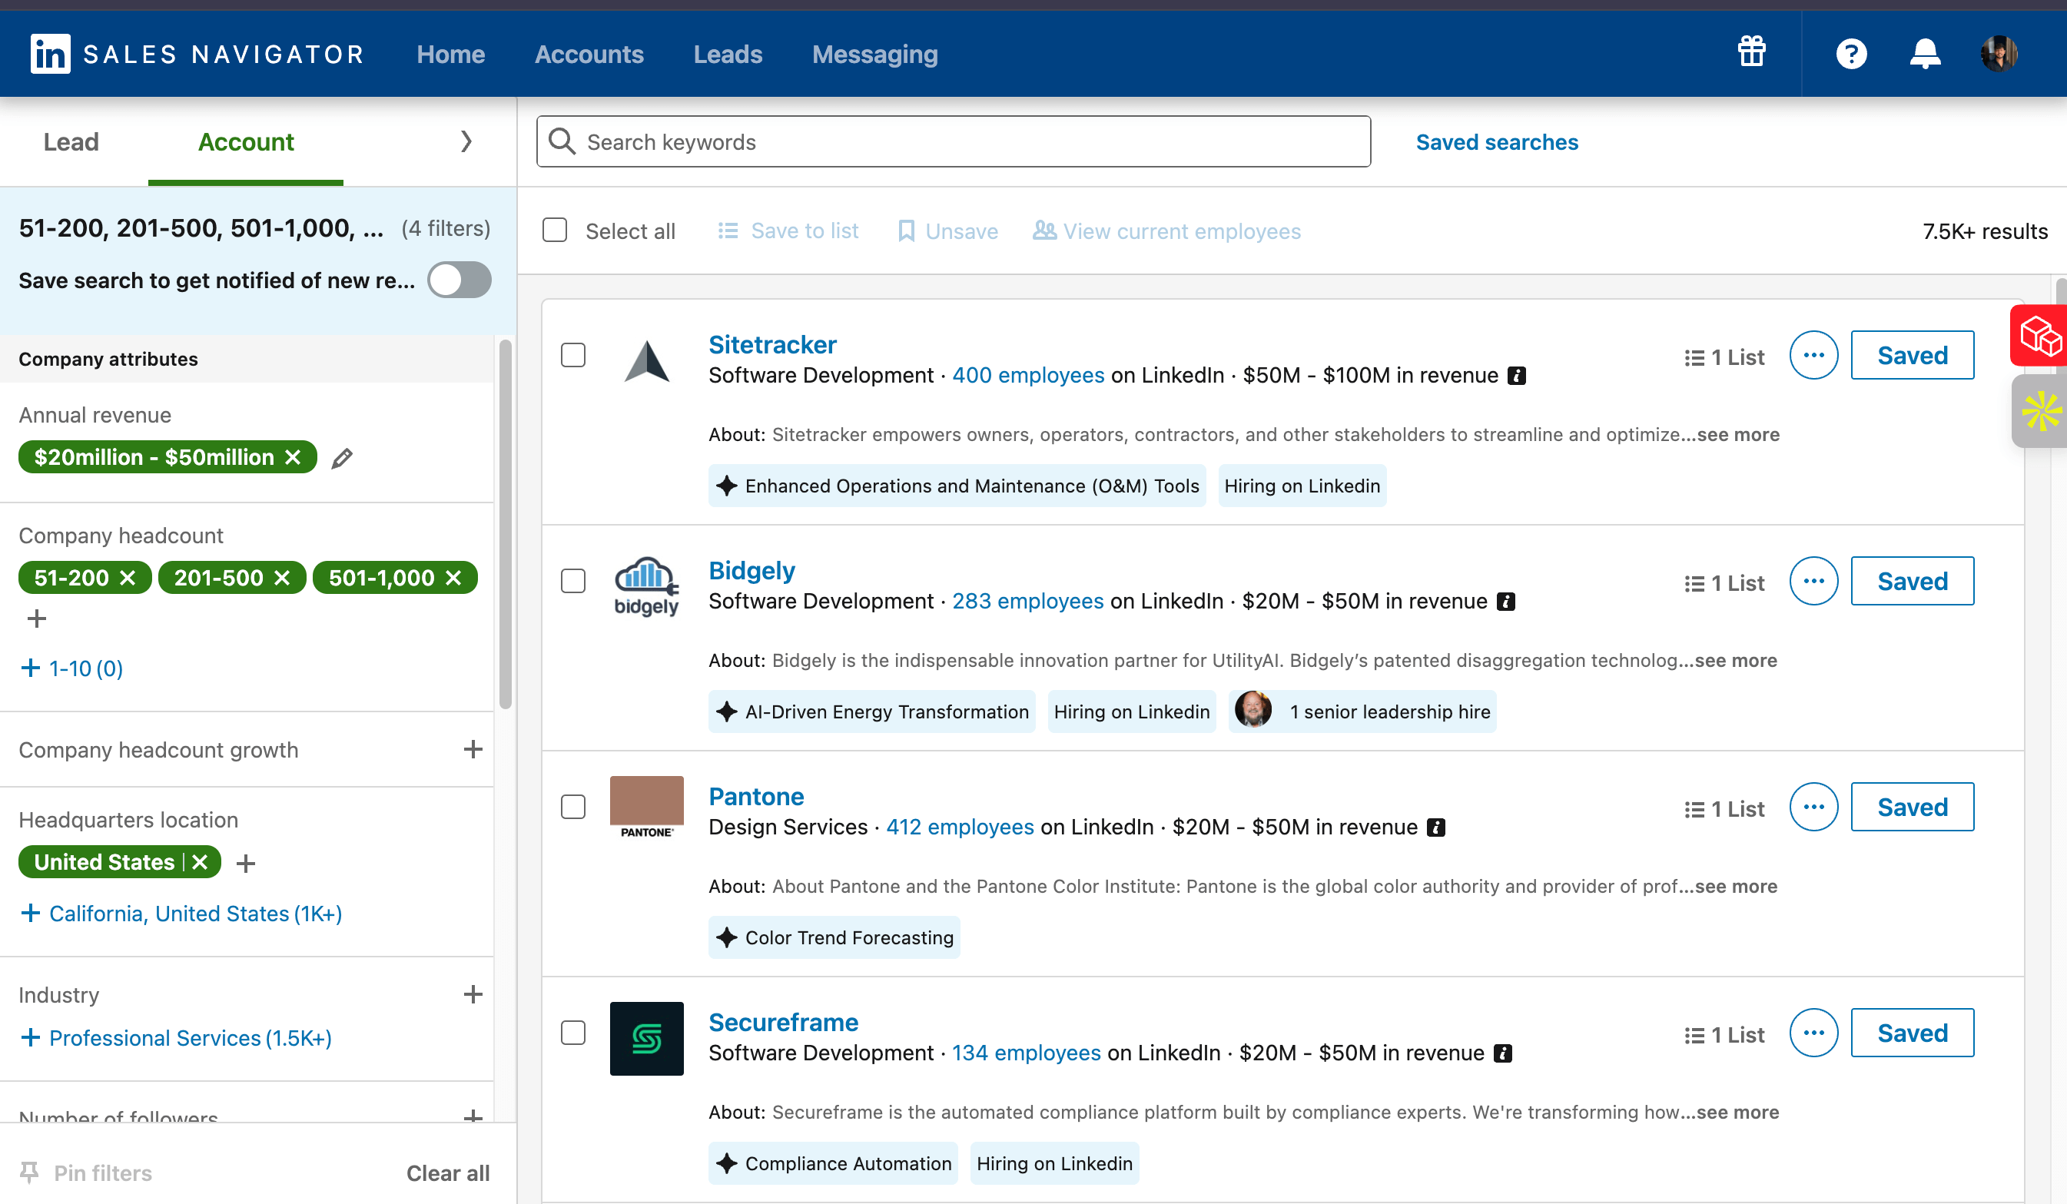Remove the 201-500 headcount filter
2067x1204 pixels.
tap(282, 579)
